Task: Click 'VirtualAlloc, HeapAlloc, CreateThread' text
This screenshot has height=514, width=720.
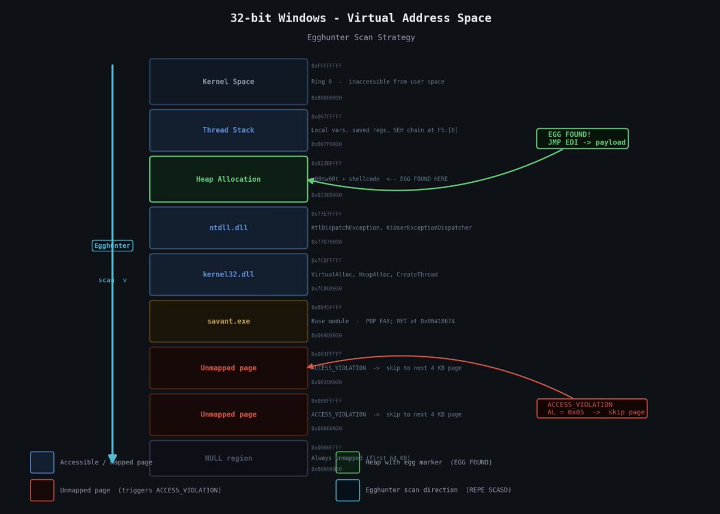Action: click(374, 275)
